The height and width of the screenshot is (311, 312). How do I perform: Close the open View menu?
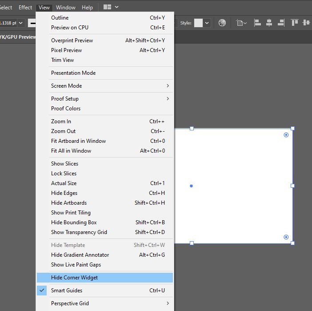tap(44, 8)
